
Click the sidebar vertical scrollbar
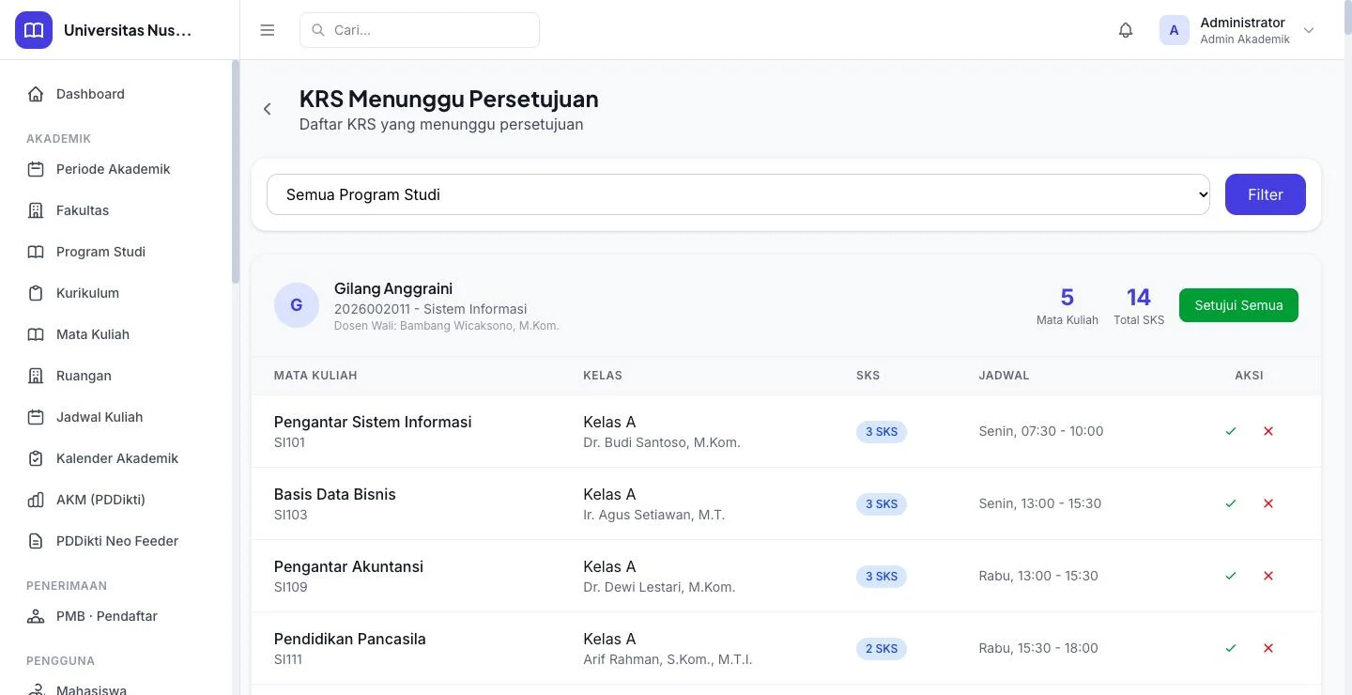[x=236, y=172]
